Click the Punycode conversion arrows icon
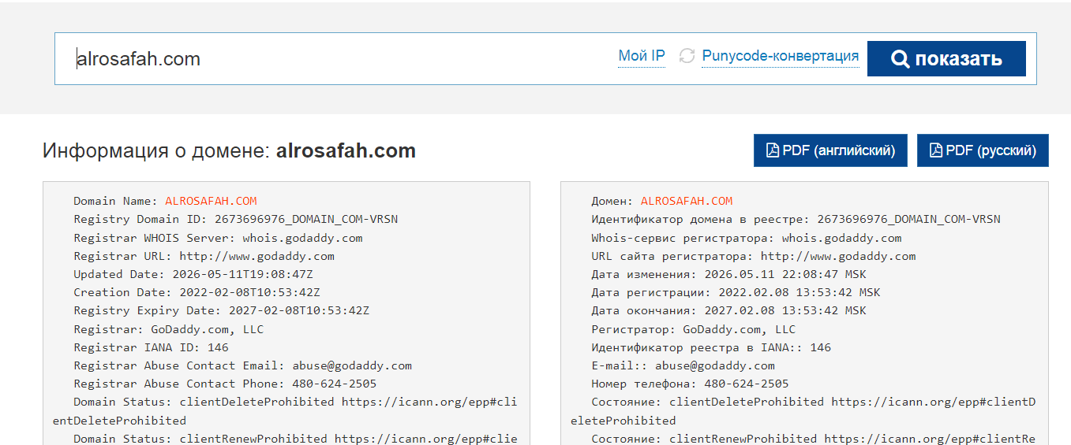 pyautogui.click(x=687, y=56)
